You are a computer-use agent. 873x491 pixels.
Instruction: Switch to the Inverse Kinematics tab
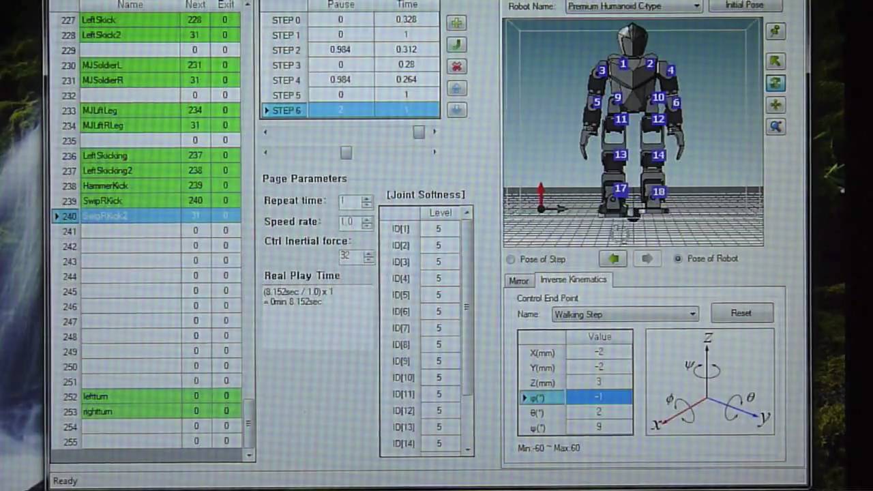coord(573,280)
